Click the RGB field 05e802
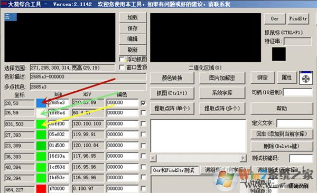The width and height of the screenshot is (317, 193). click(x=59, y=134)
